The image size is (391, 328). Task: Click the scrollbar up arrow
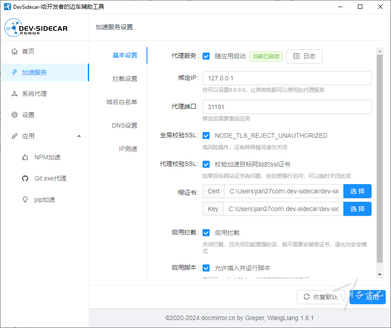click(x=380, y=51)
